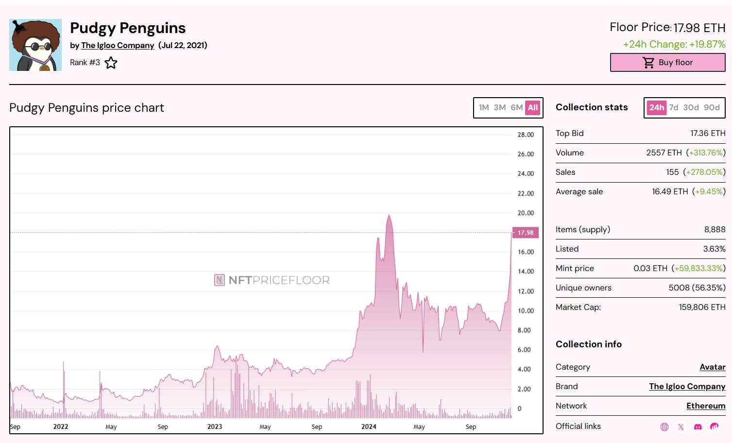
Task: Open the Ethereum network link
Action: [x=706, y=406]
